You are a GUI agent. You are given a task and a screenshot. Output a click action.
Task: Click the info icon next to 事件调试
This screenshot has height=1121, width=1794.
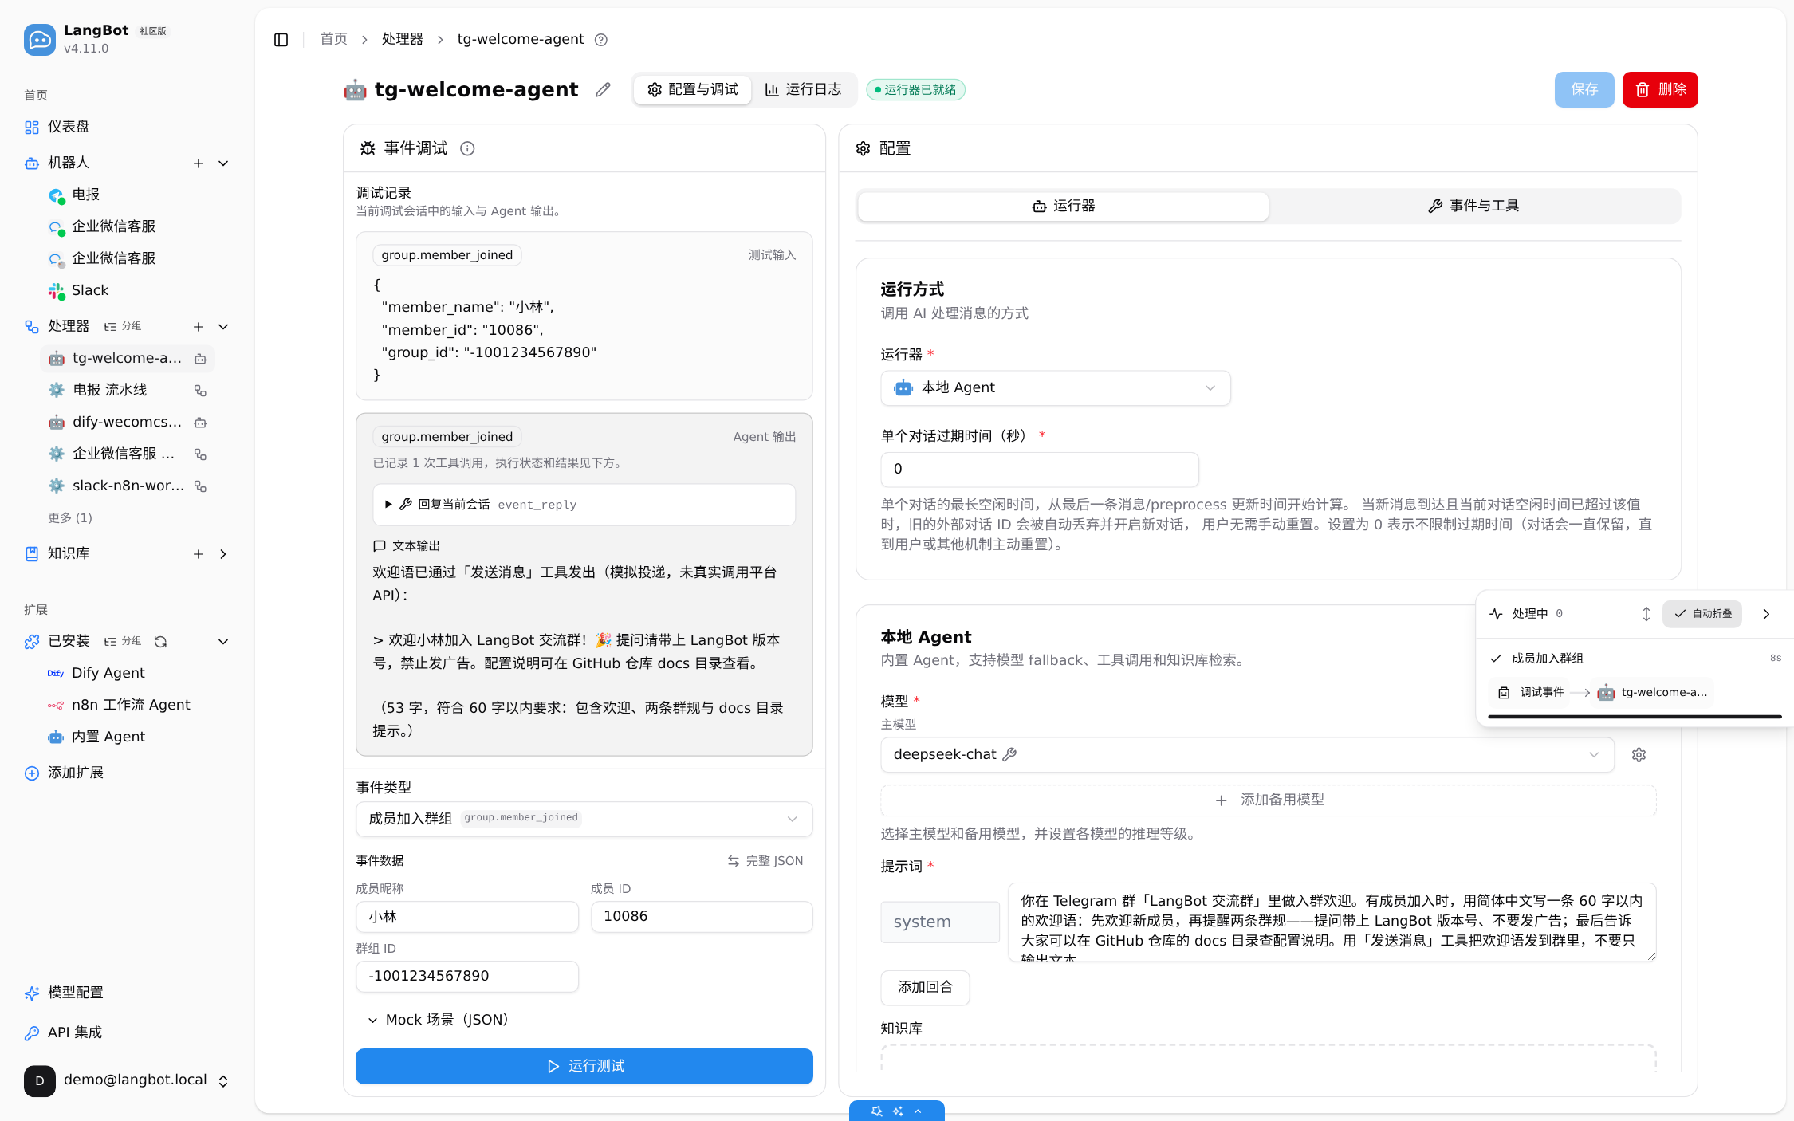pos(467,148)
